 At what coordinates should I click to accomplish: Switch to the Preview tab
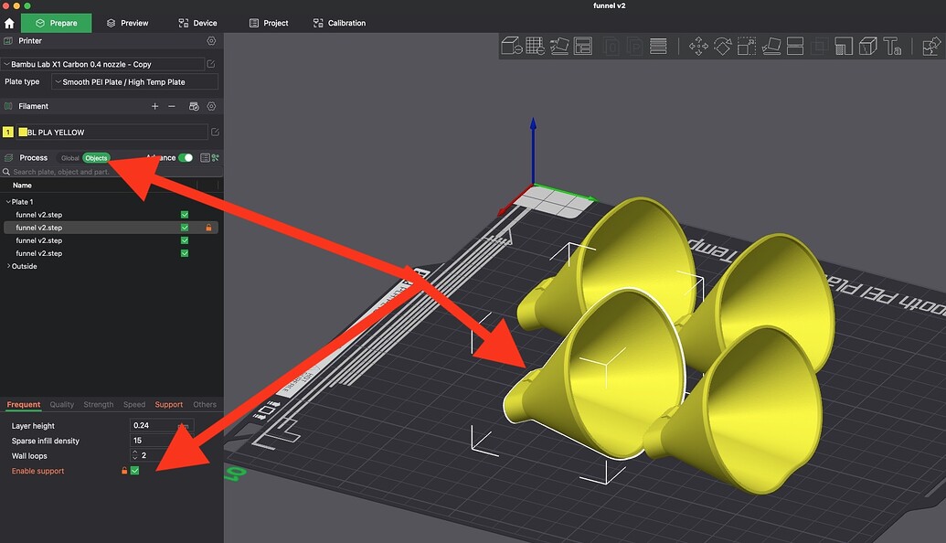tap(127, 23)
